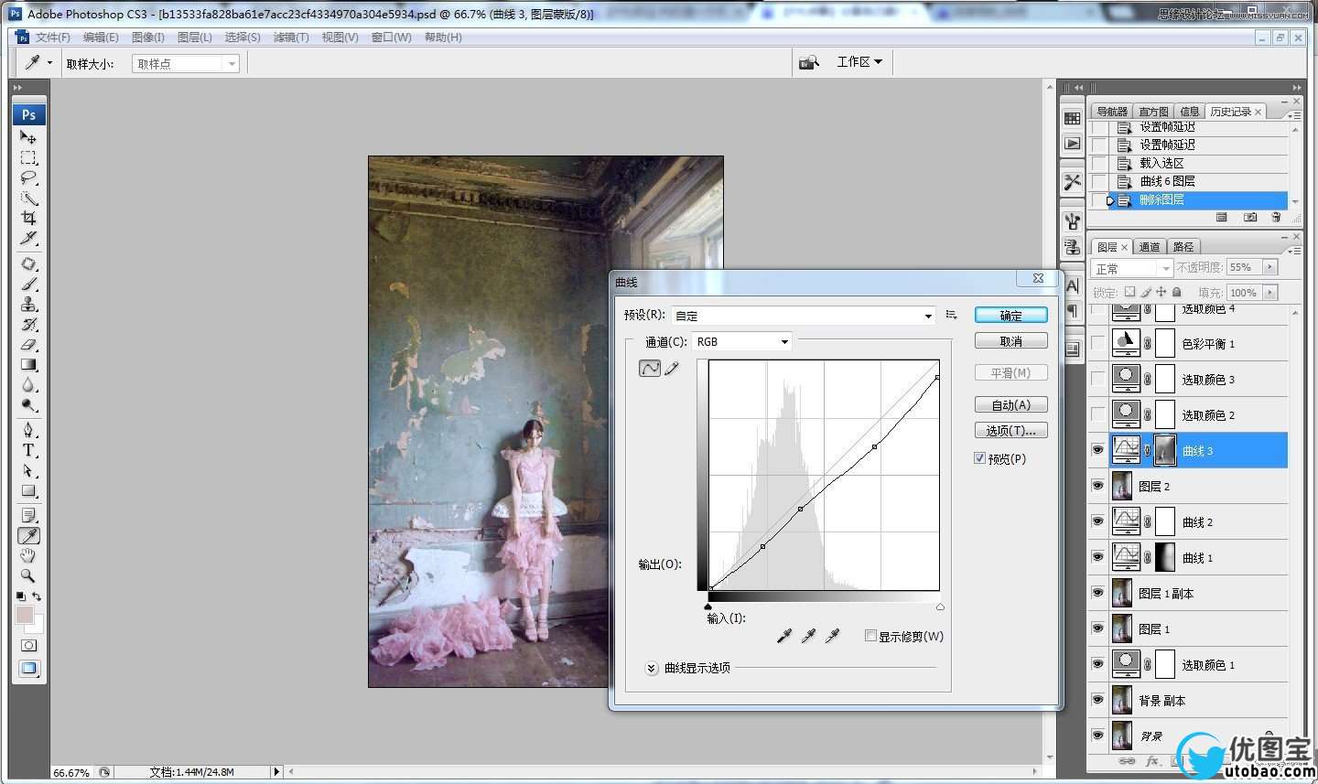Image resolution: width=1318 pixels, height=784 pixels.
Task: Open 选项(T)... settings button
Action: [1011, 430]
